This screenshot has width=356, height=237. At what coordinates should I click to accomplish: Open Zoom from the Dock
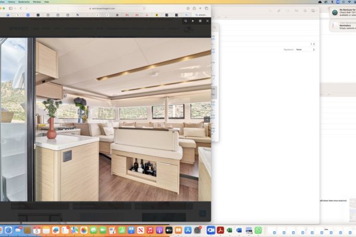point(211,230)
